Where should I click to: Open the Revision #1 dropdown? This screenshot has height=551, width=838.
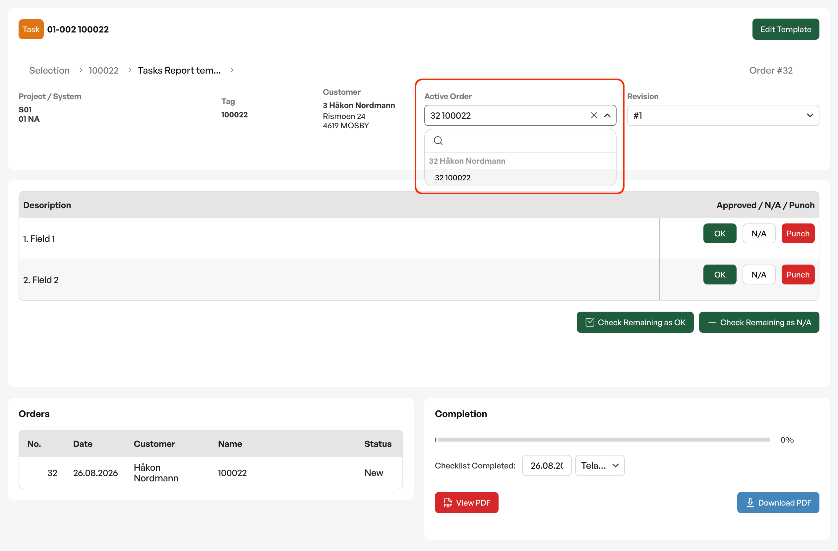pyautogui.click(x=723, y=115)
